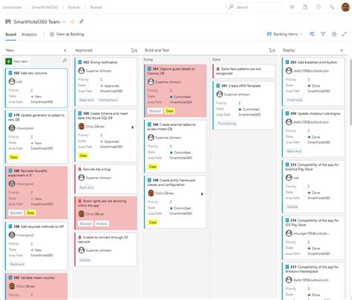Click the backlog item icon on 181 Create ARM Template

point(218,86)
